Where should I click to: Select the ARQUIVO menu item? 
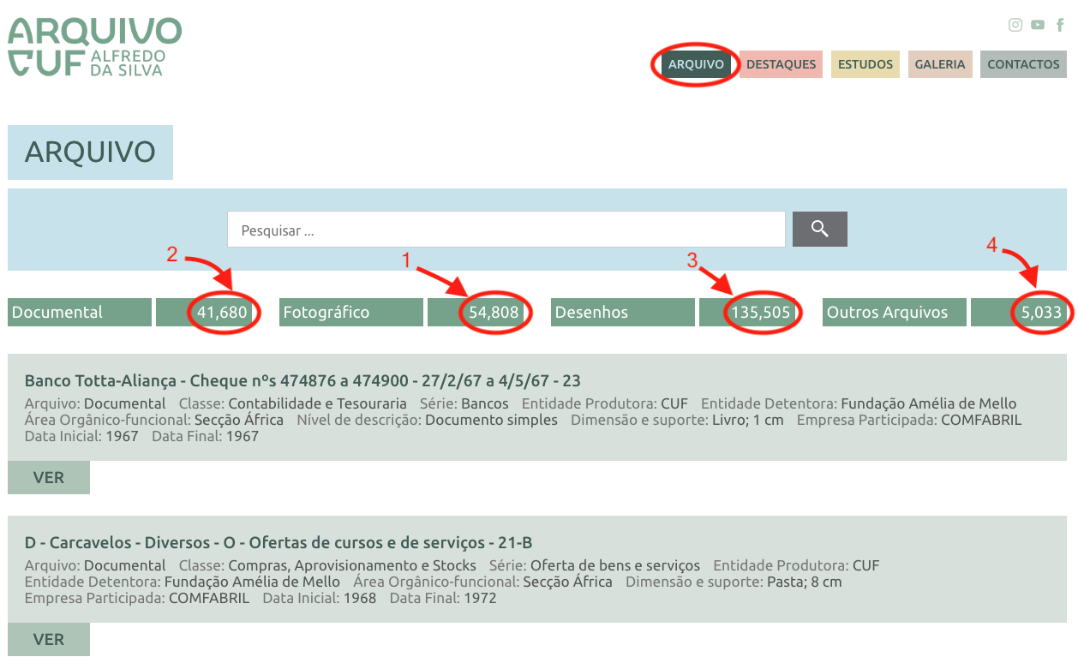coord(697,64)
